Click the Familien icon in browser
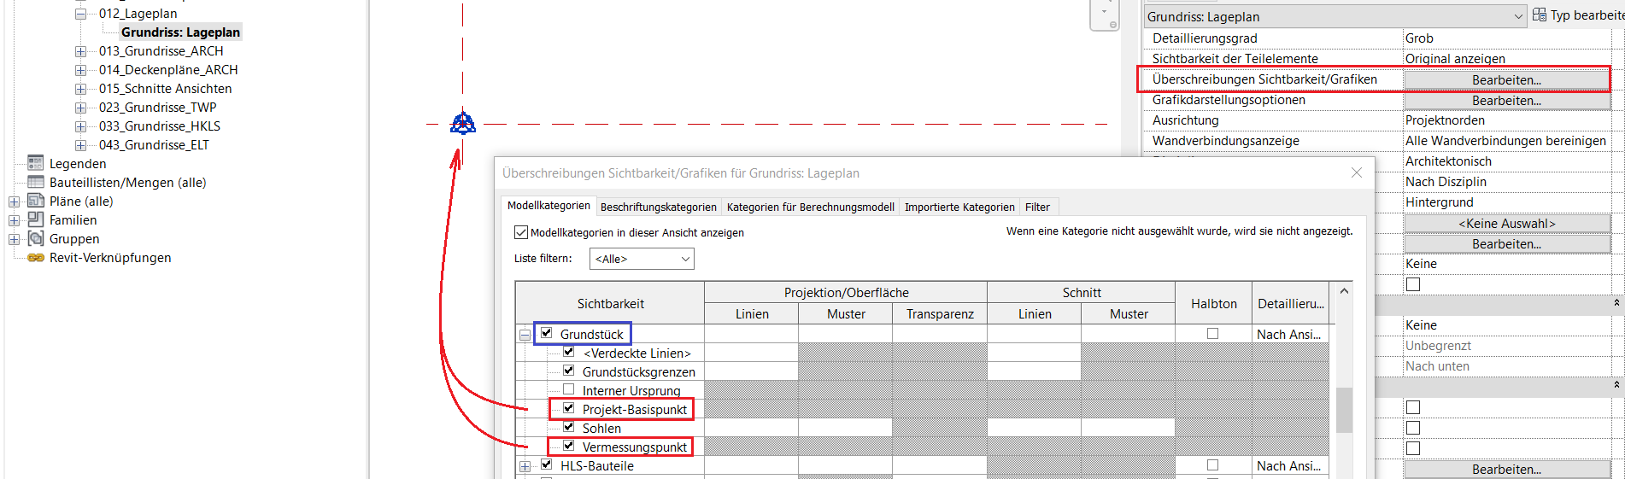The image size is (1625, 479). pos(35,219)
